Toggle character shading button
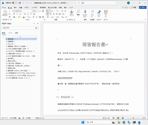 tap(40, 17)
